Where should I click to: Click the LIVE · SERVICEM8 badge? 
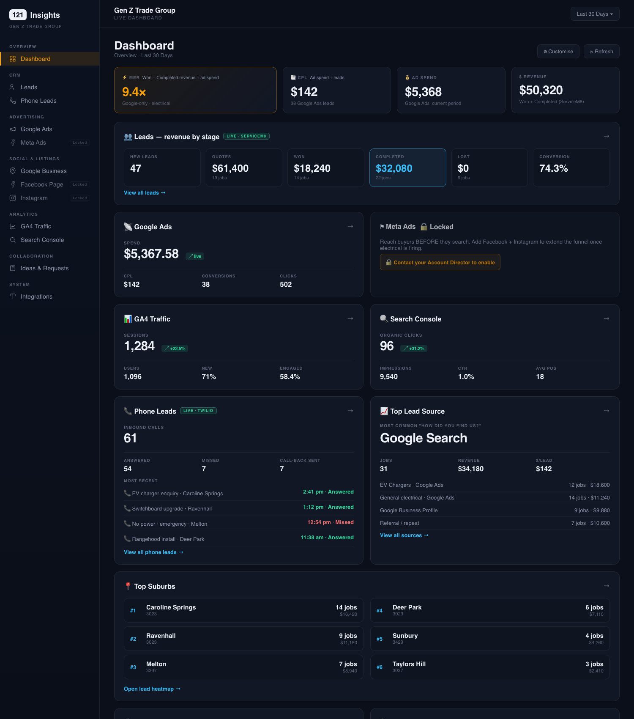pos(246,136)
